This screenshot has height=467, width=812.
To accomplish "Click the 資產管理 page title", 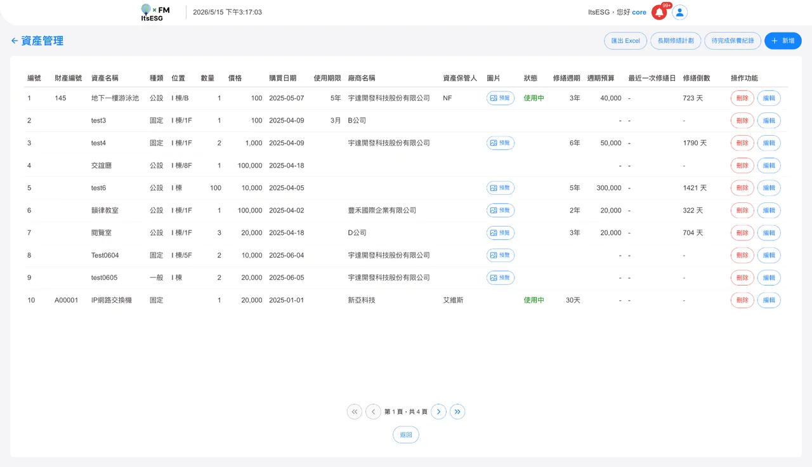I will point(43,41).
